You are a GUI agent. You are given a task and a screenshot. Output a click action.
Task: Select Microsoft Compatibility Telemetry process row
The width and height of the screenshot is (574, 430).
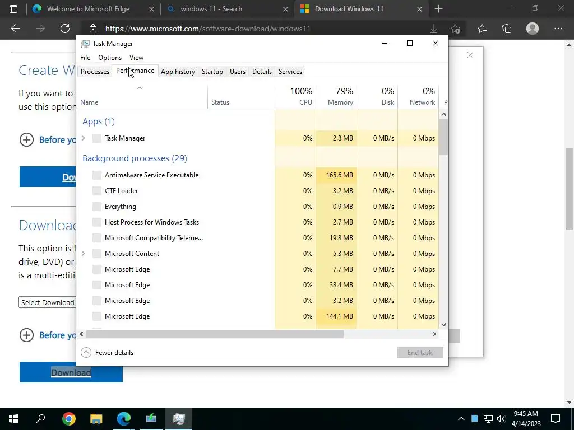258,238
